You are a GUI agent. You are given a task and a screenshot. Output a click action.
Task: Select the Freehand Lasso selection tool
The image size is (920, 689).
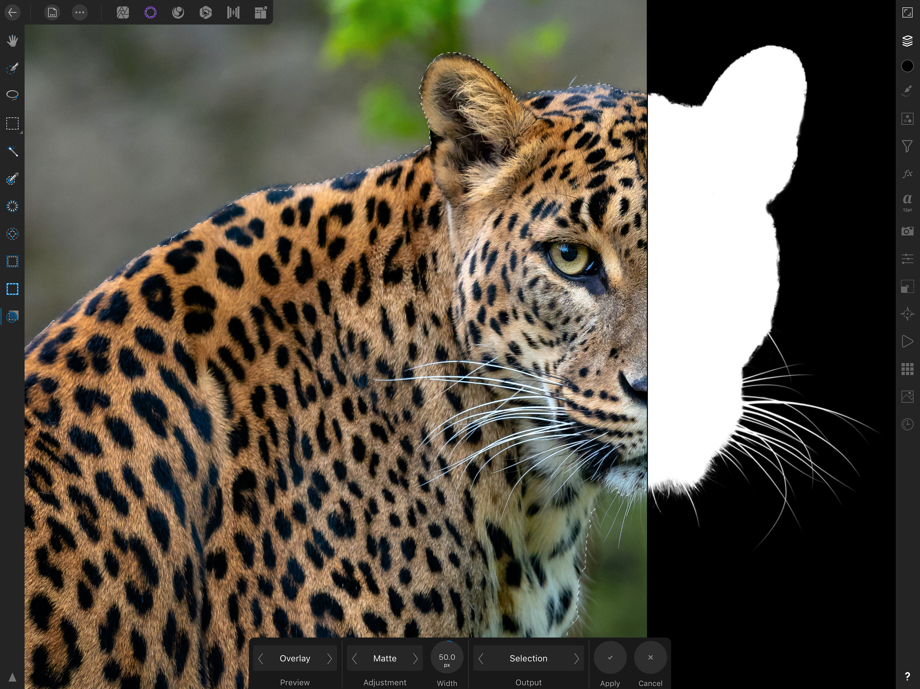pos(12,95)
